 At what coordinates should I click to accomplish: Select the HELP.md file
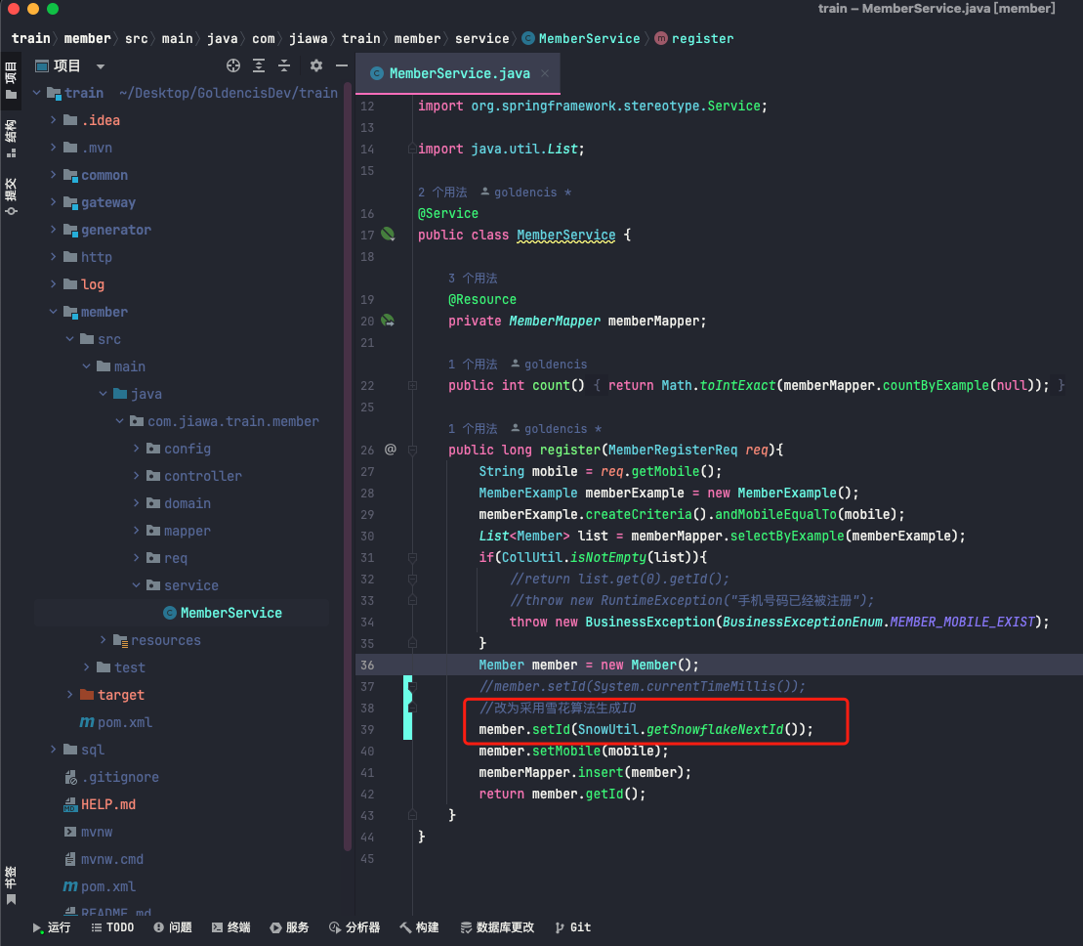tap(101, 804)
